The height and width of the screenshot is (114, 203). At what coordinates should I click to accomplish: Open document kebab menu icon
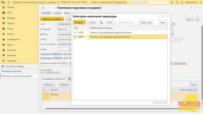tap(195, 8)
